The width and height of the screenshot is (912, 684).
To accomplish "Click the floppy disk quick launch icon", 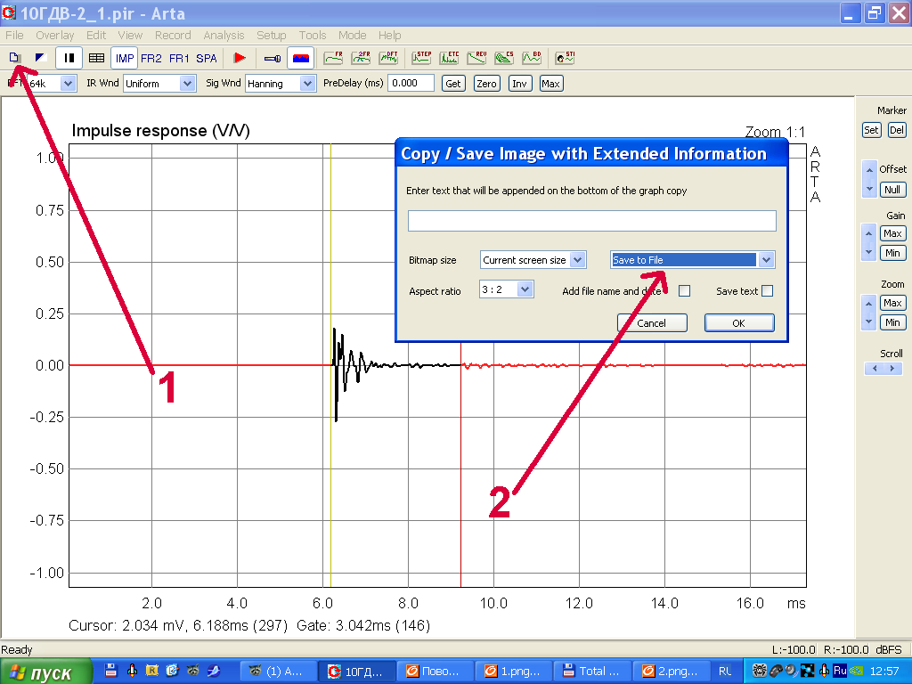I will 111,671.
